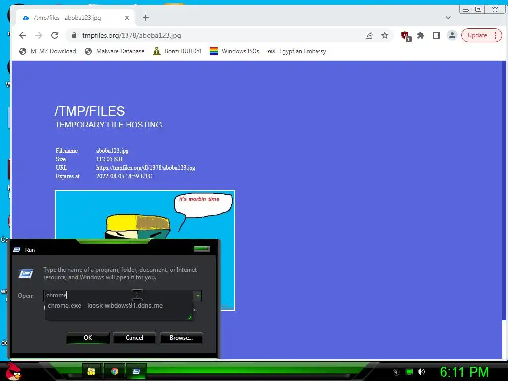Image resolution: width=508 pixels, height=381 pixels.
Task: Click the 6:11 PM taskbar clock
Action: click(x=464, y=372)
